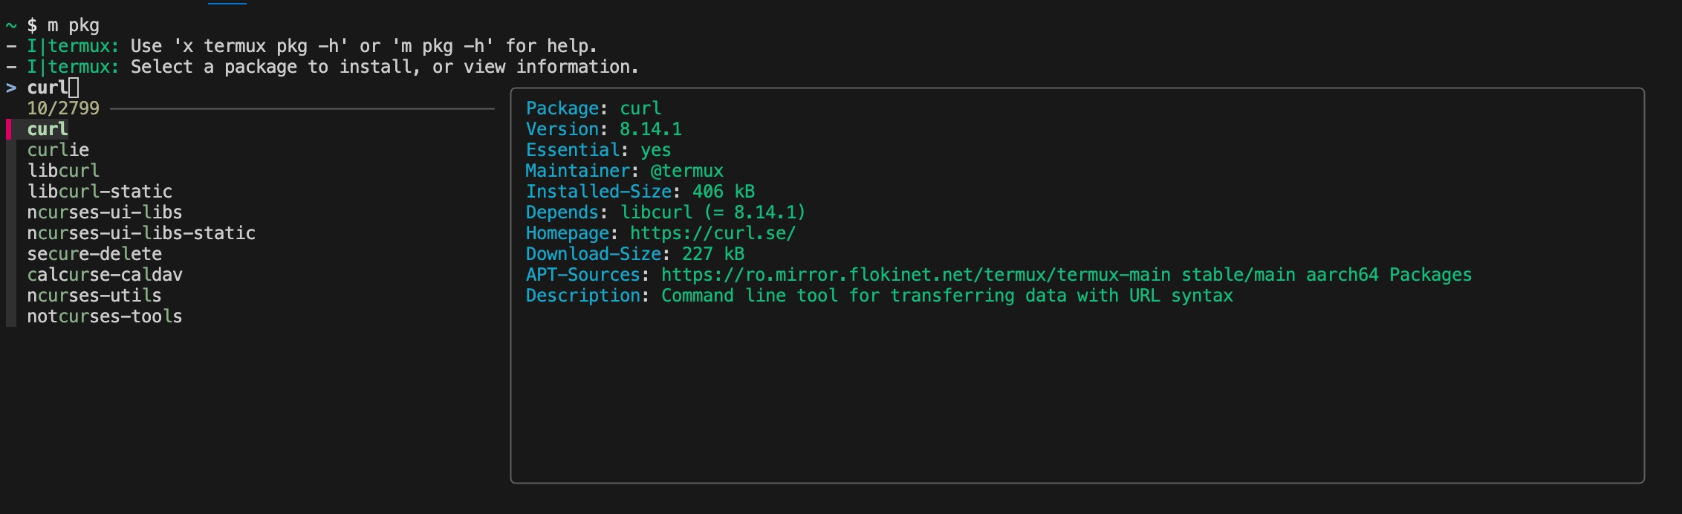Select the curlie package entry
Viewport: 1682px width, 514px height.
(59, 149)
